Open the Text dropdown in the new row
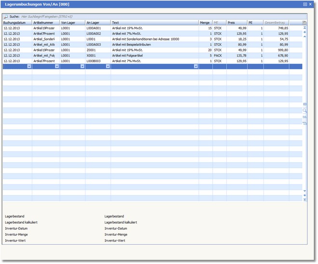The height and width of the screenshot is (264, 318). coord(195,66)
